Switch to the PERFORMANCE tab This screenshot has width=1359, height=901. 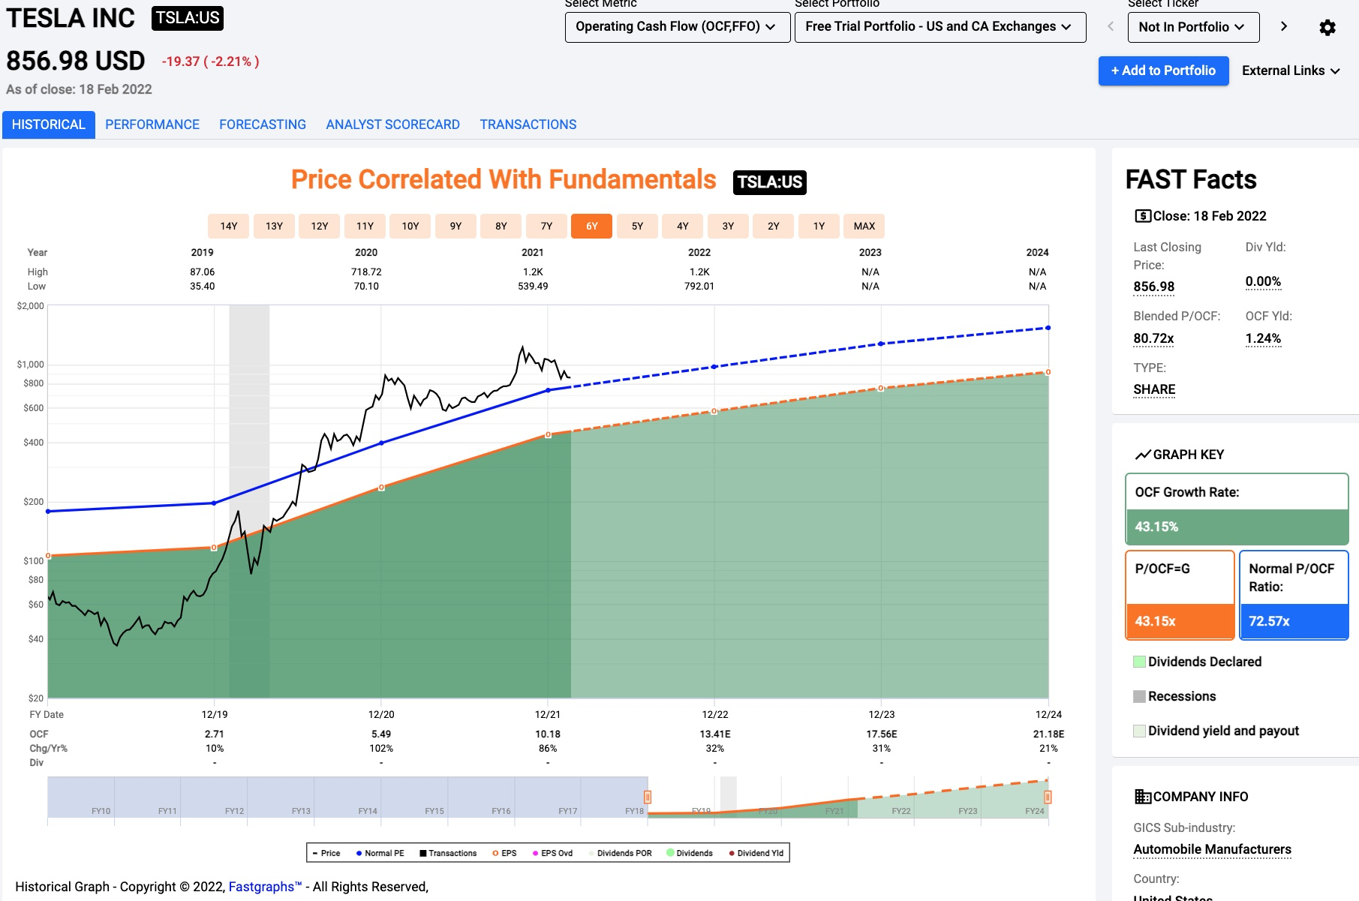(x=152, y=125)
